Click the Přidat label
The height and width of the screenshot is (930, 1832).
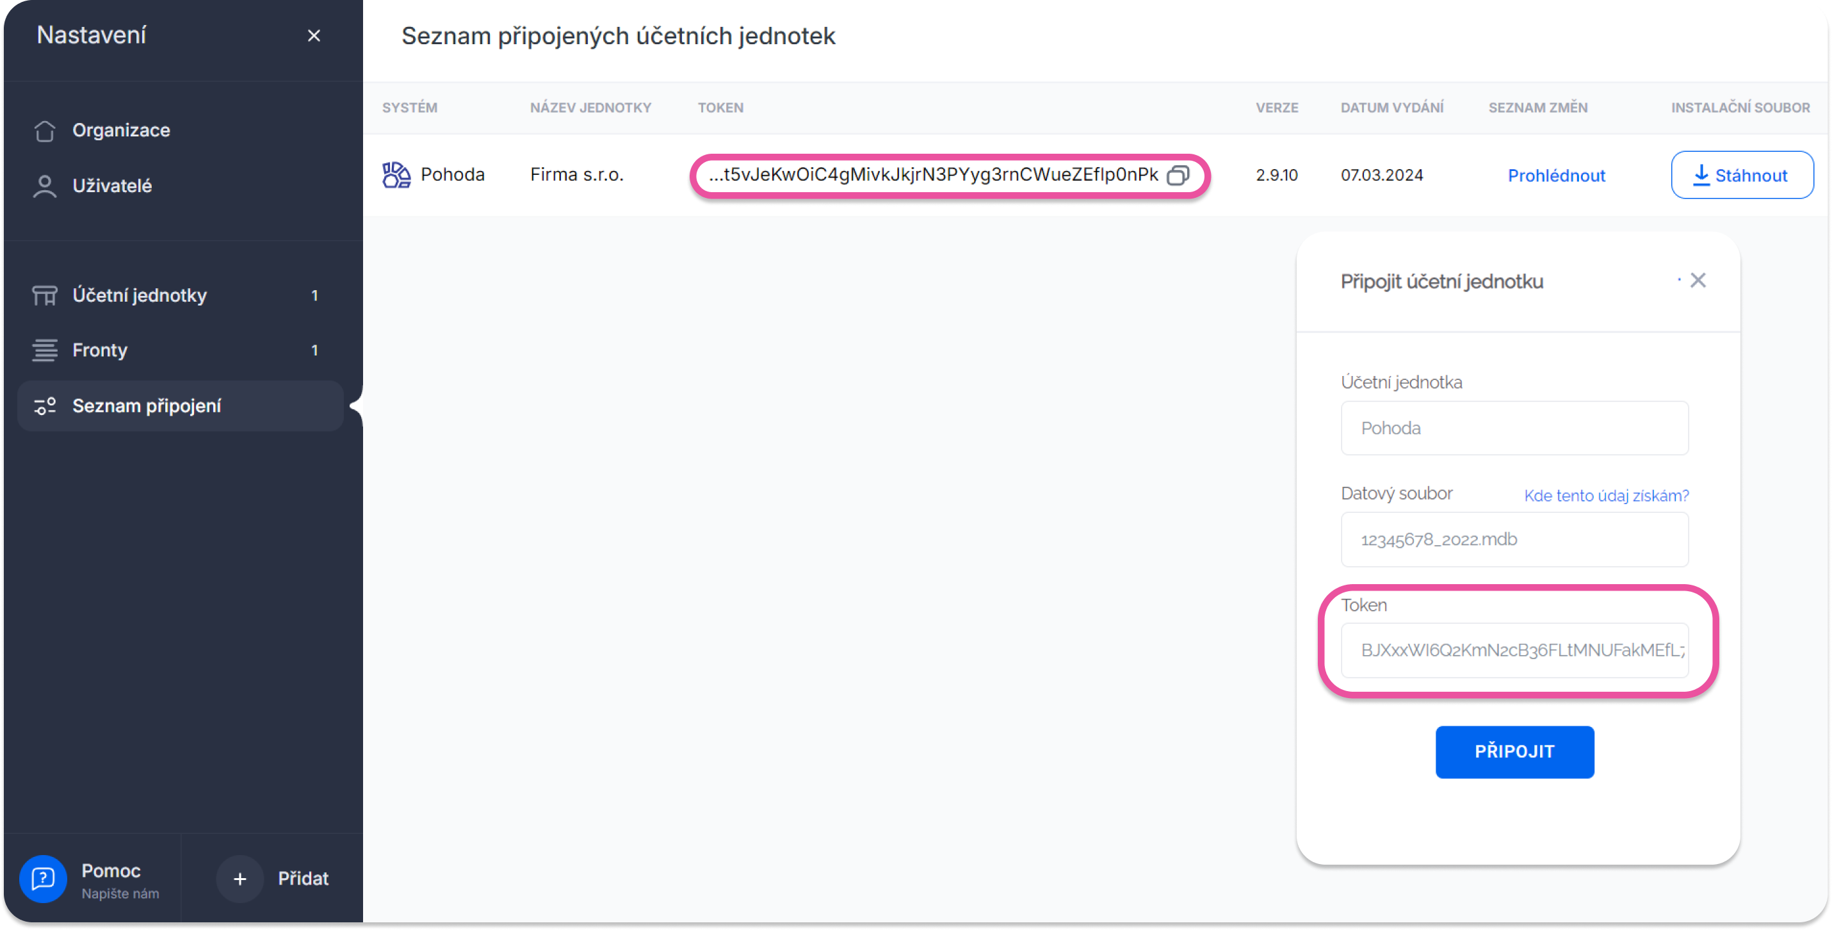[303, 879]
